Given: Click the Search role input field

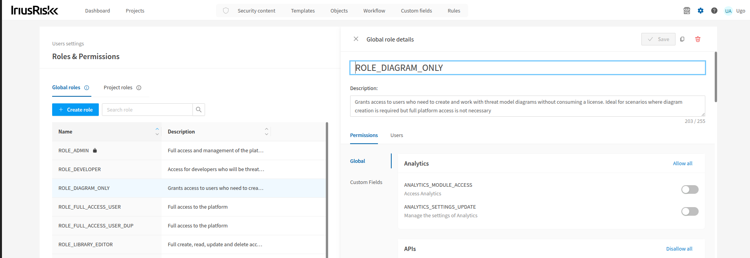Looking at the screenshot, I should coord(147,110).
